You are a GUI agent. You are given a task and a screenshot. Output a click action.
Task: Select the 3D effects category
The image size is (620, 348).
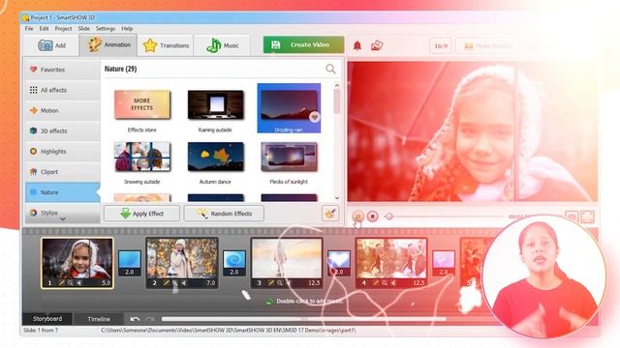tap(63, 131)
